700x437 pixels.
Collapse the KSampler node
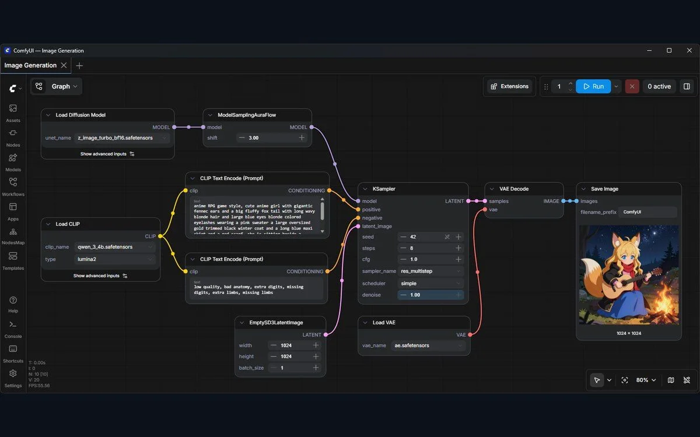pyautogui.click(x=366, y=189)
